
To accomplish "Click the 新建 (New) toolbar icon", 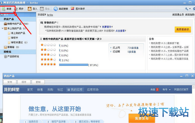I will click(x=4, y=9).
